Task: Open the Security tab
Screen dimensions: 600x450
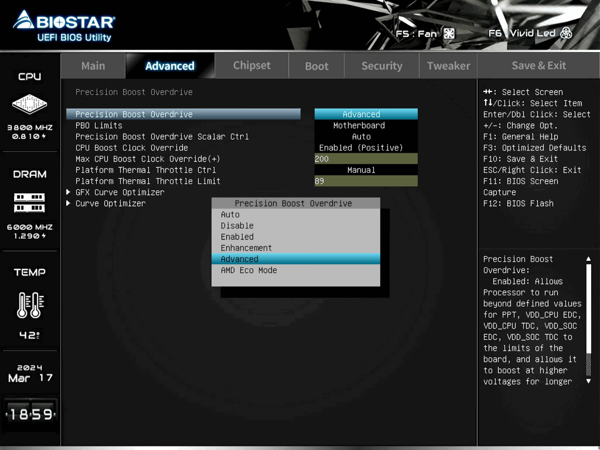Action: (x=382, y=66)
